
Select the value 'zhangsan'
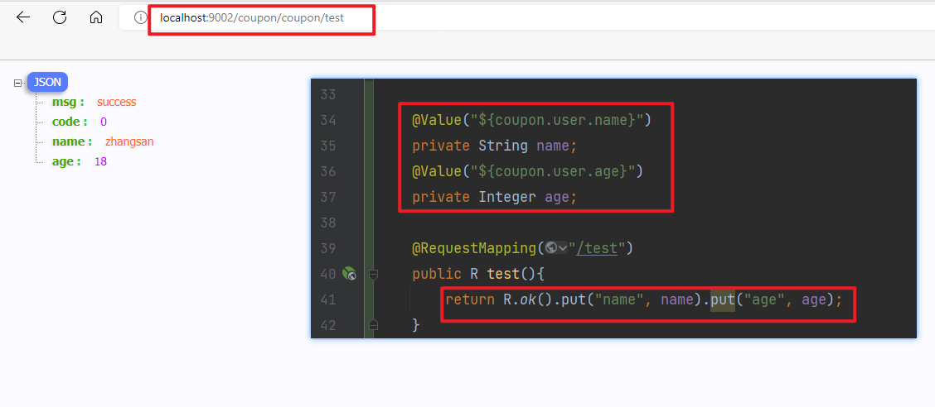(130, 141)
